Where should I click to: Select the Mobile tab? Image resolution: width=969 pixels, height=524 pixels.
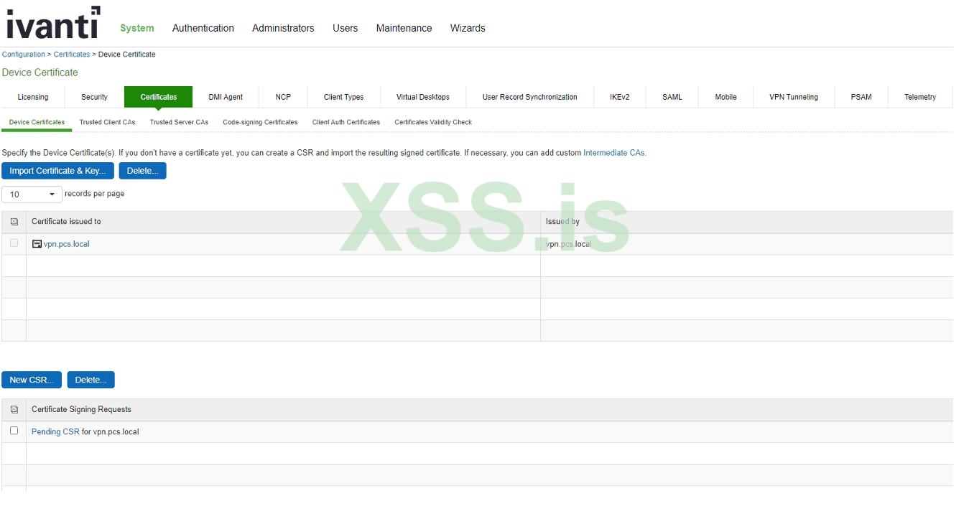click(x=726, y=97)
